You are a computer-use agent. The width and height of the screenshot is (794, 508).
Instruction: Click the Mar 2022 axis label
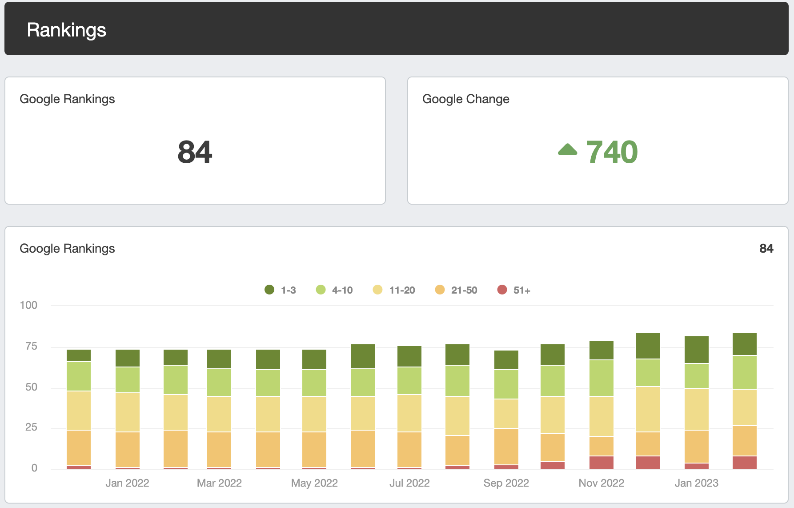click(219, 483)
